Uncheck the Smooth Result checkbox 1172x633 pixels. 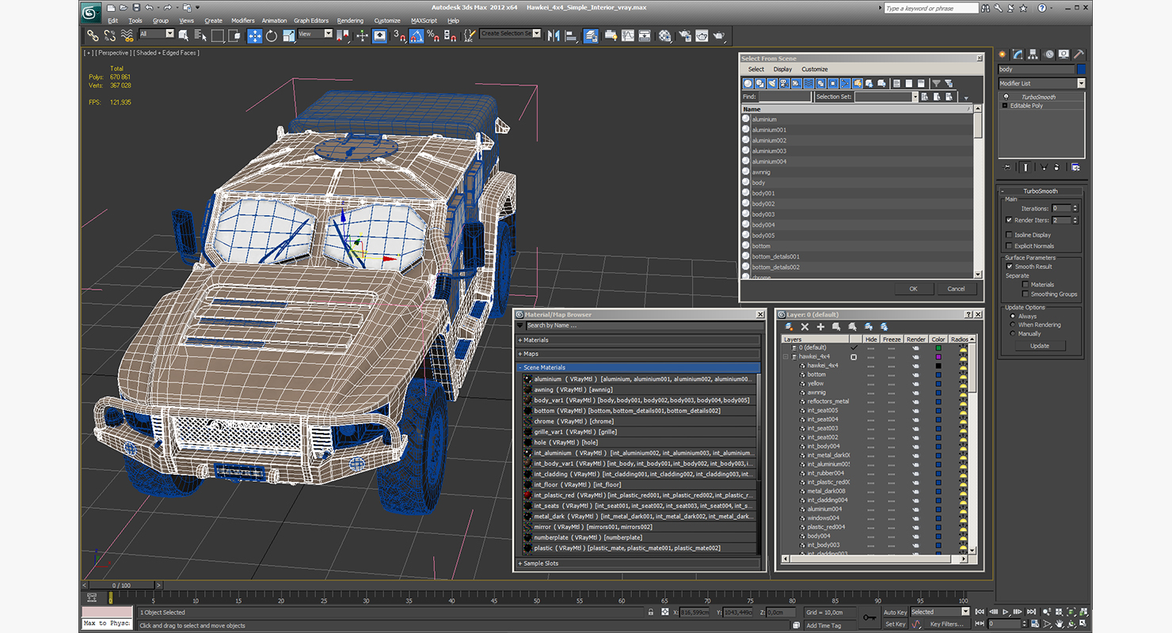[1009, 267]
